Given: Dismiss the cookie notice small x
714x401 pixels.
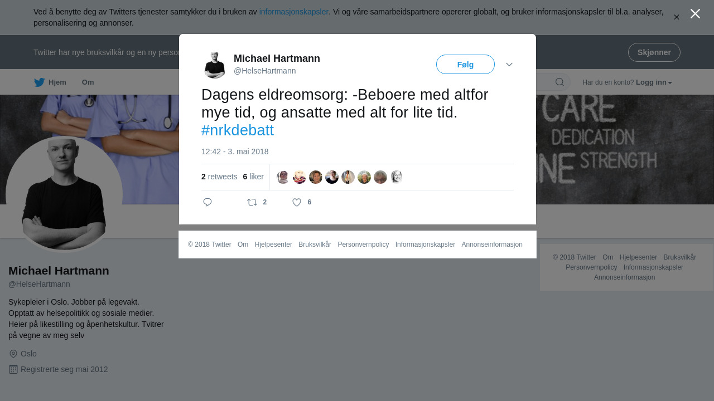Looking at the screenshot, I should coord(676,17).
